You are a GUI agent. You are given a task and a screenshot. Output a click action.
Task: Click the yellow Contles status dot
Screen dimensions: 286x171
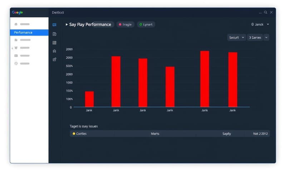[74, 134]
